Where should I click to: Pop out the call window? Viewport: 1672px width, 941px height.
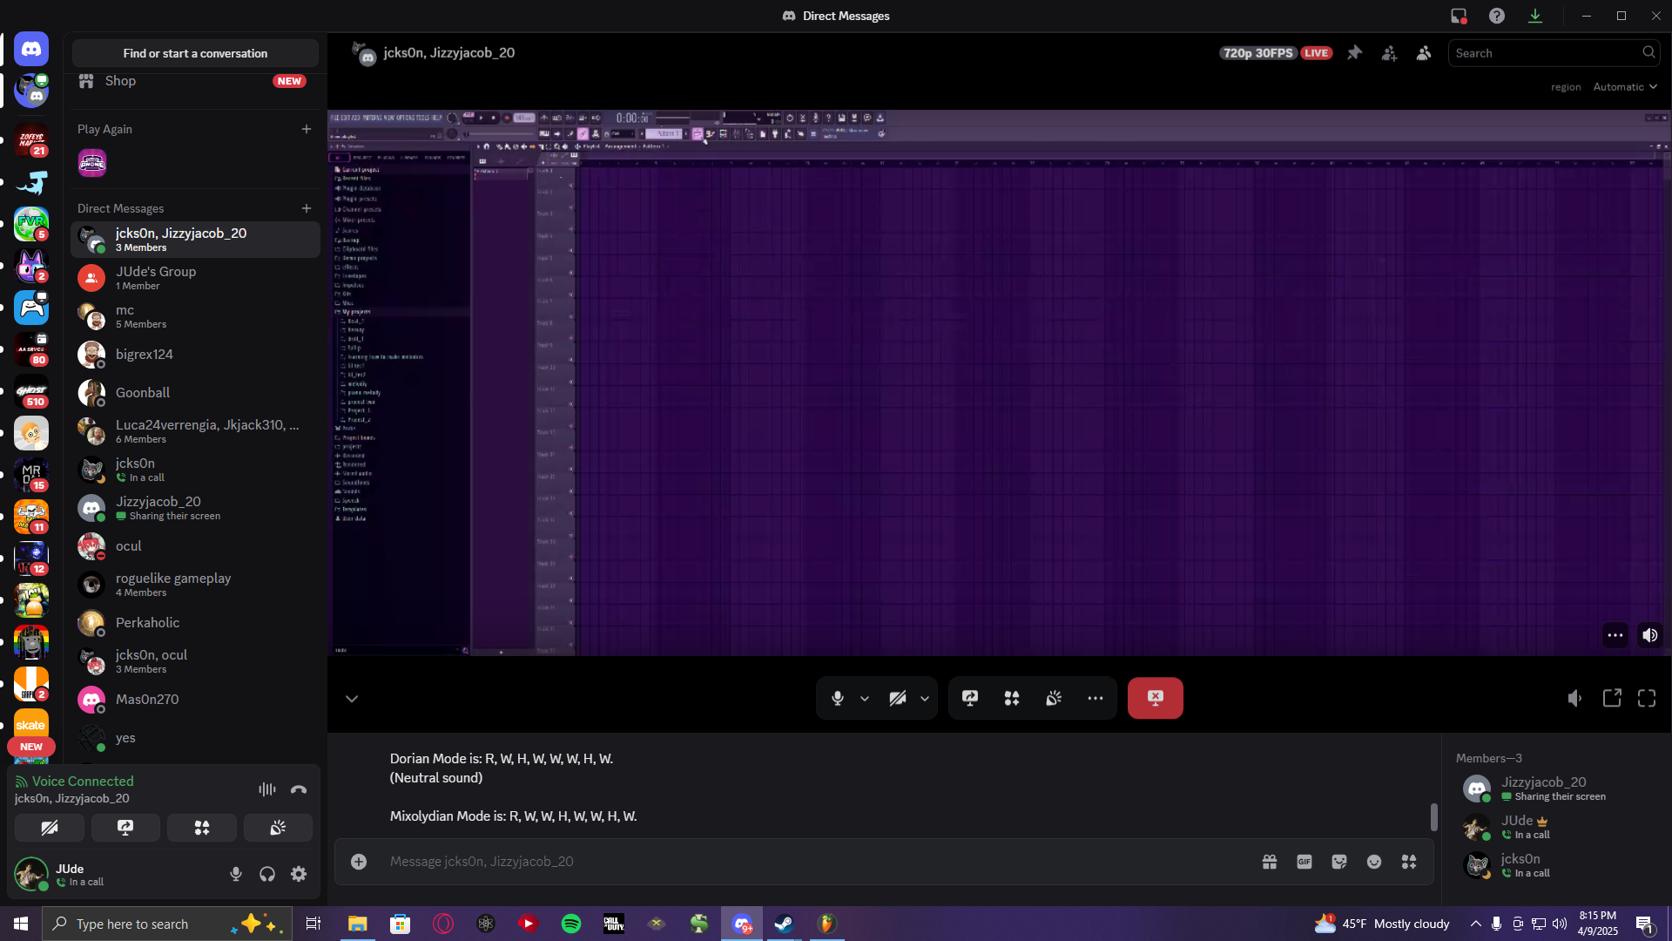tap(1612, 698)
